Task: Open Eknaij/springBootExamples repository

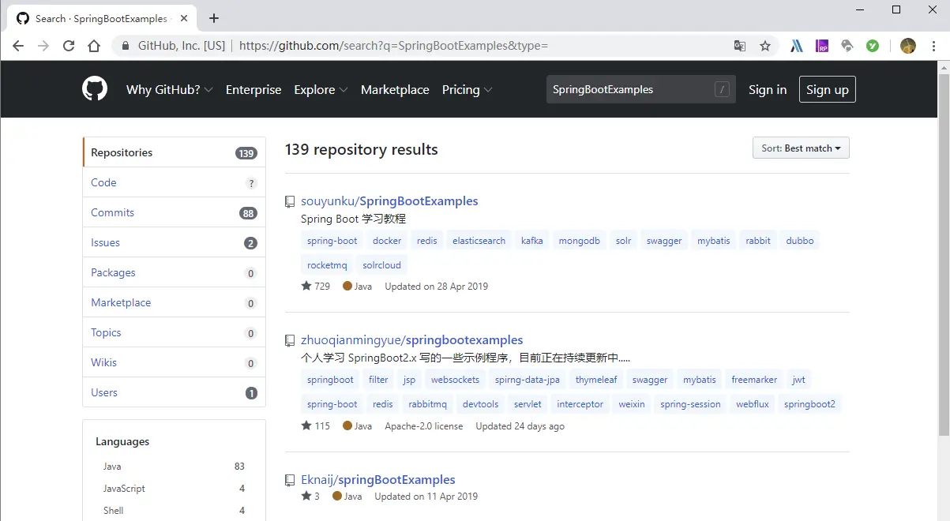Action: pyautogui.click(x=377, y=480)
